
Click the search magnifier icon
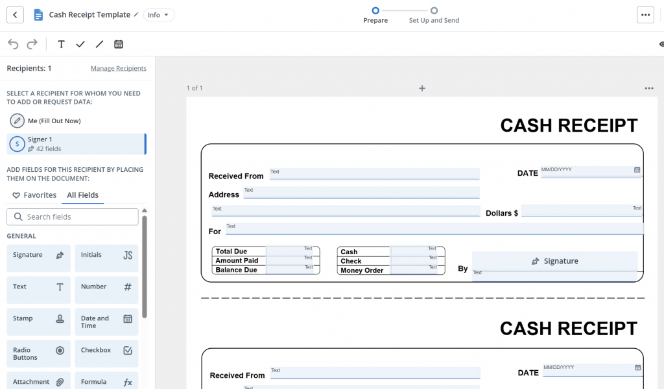18,217
